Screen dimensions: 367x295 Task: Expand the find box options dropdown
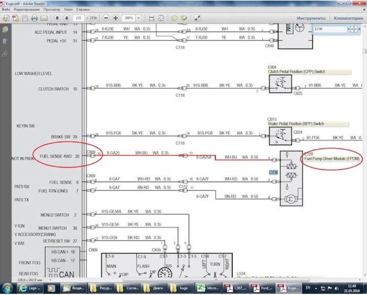click(x=349, y=30)
